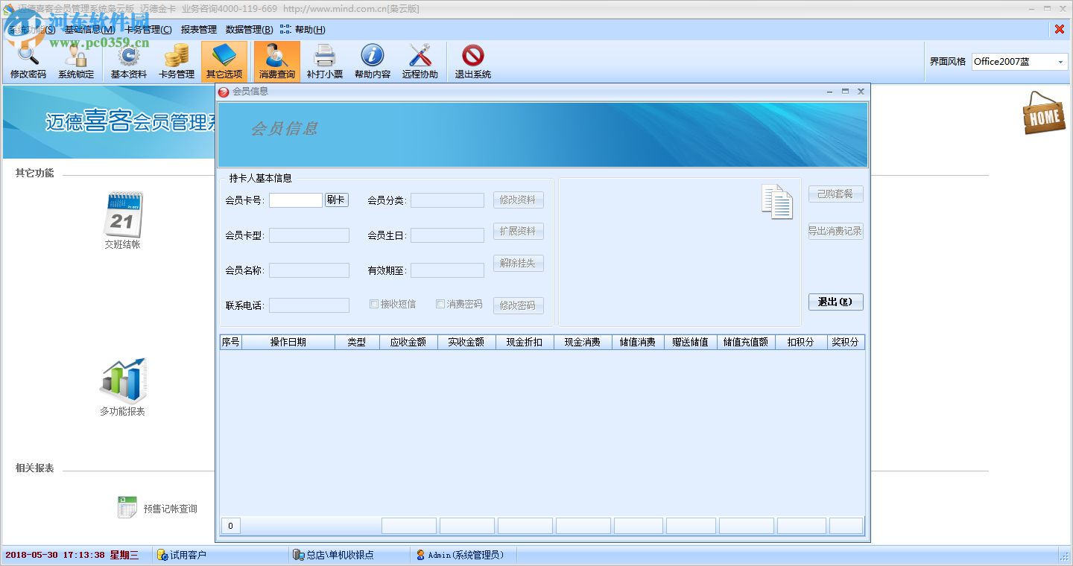Toggle the 消费密码 checkbox

tap(440, 304)
